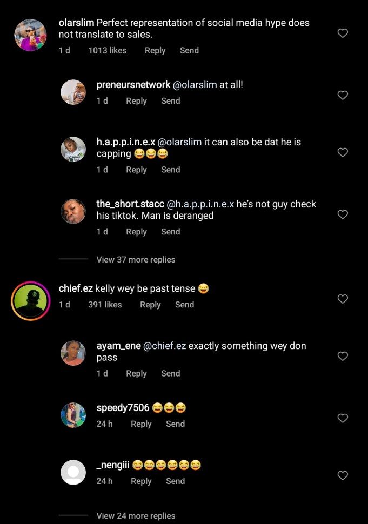This screenshot has height=524, width=368.
Task: Heart the_short.stacc's reply
Action: (x=342, y=214)
